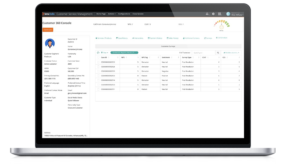Viewport: 286px width, 164px height.
Task: Open settings via the gear icon
Action: (x=213, y=14)
